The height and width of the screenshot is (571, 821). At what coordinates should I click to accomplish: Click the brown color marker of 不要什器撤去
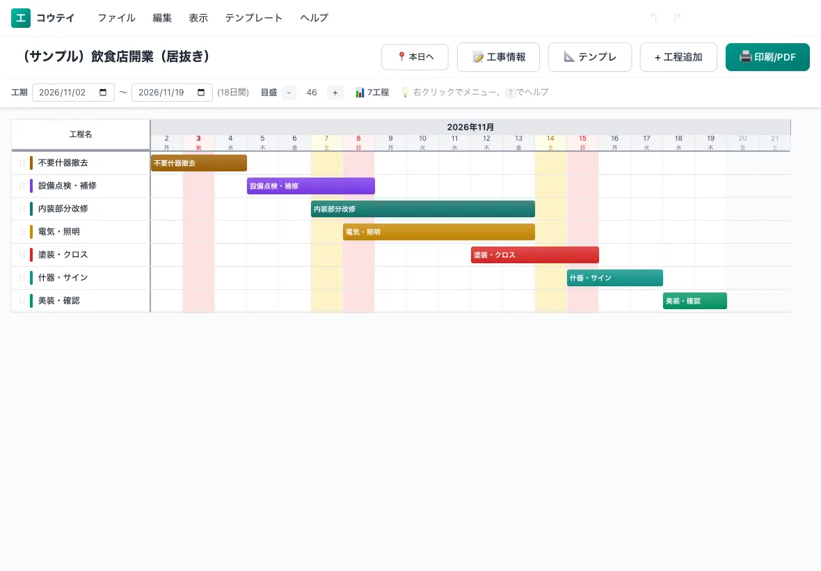coord(31,163)
